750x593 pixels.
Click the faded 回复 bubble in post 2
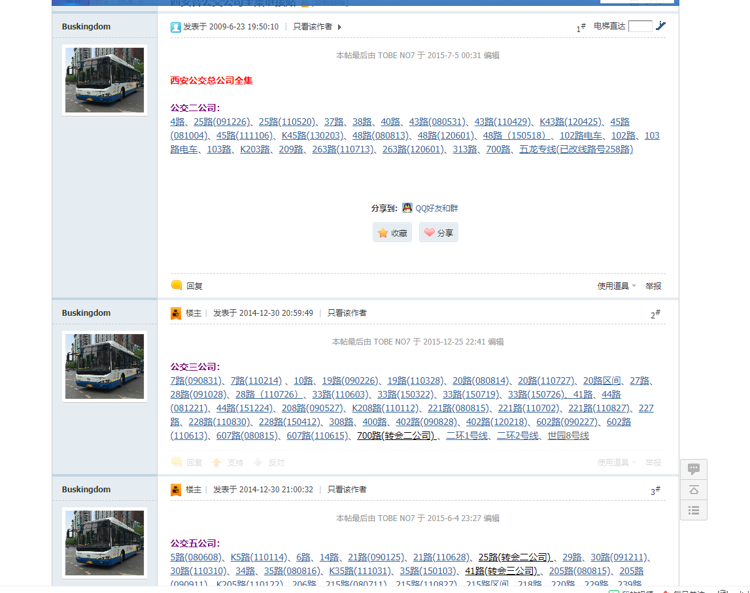coord(177,462)
